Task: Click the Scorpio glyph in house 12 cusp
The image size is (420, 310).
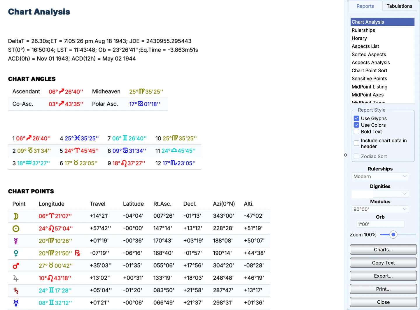Action: point(174,163)
